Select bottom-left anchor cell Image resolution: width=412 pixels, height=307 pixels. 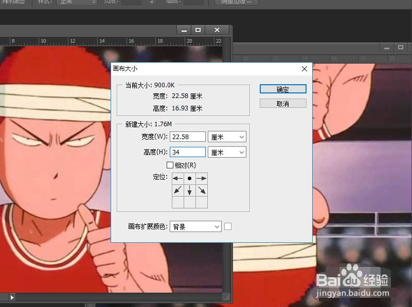(x=178, y=202)
